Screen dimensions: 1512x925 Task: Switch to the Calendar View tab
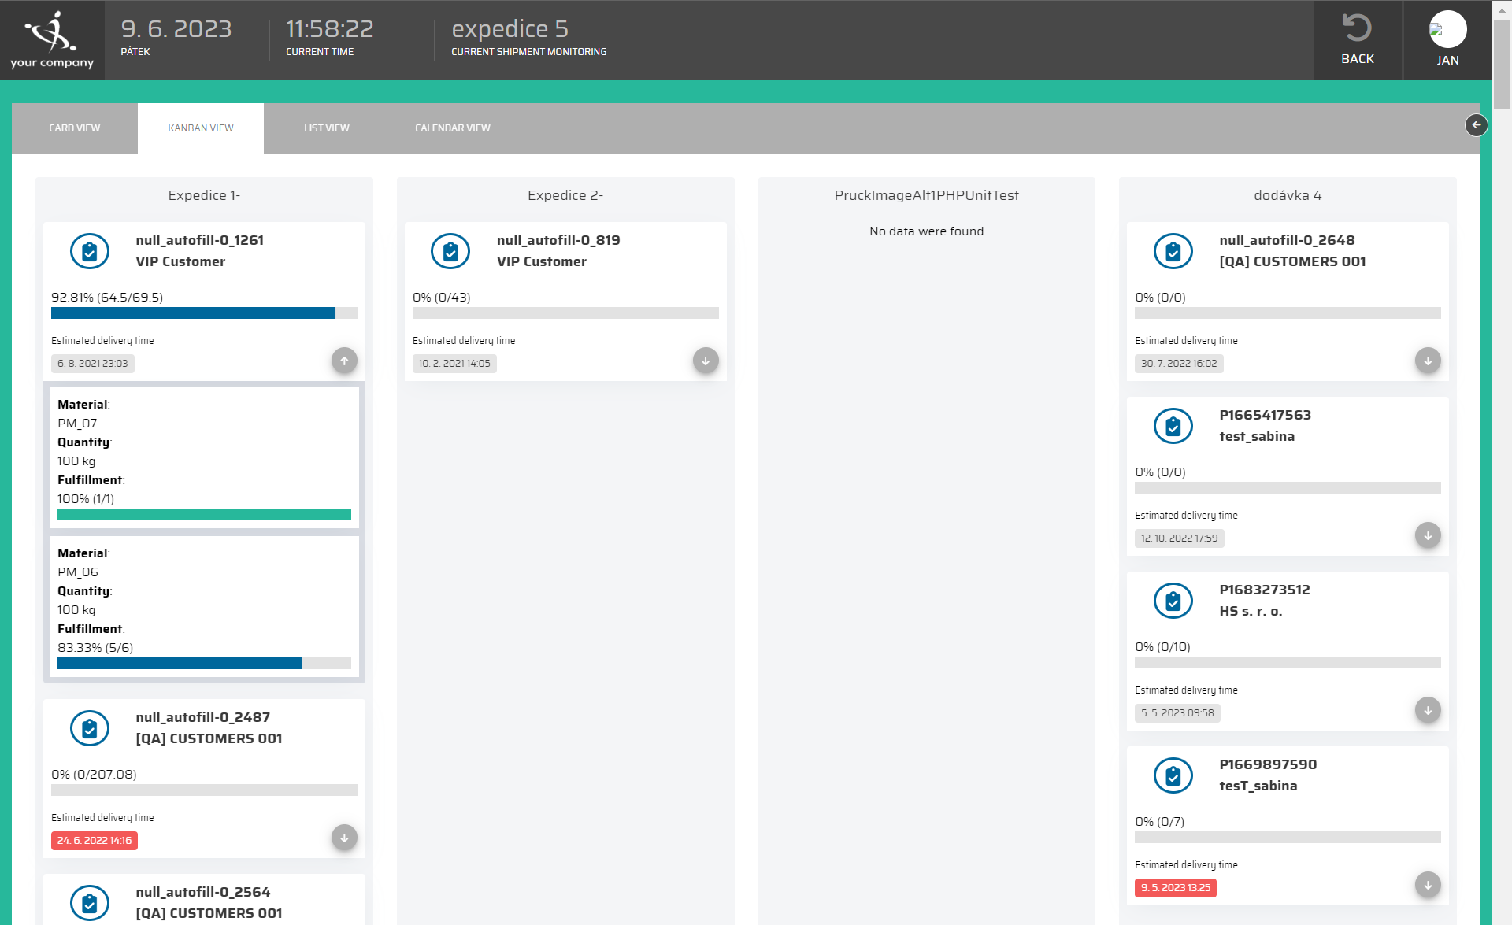[x=452, y=128]
